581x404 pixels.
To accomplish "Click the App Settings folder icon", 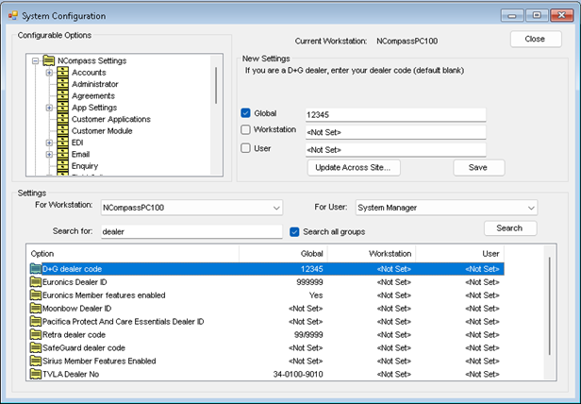I will (x=62, y=108).
